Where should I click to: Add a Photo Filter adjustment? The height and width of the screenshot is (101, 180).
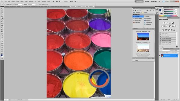click(x=173, y=26)
